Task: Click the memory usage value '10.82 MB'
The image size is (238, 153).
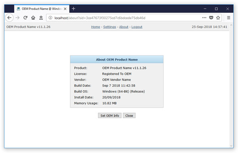Action: [109, 103]
